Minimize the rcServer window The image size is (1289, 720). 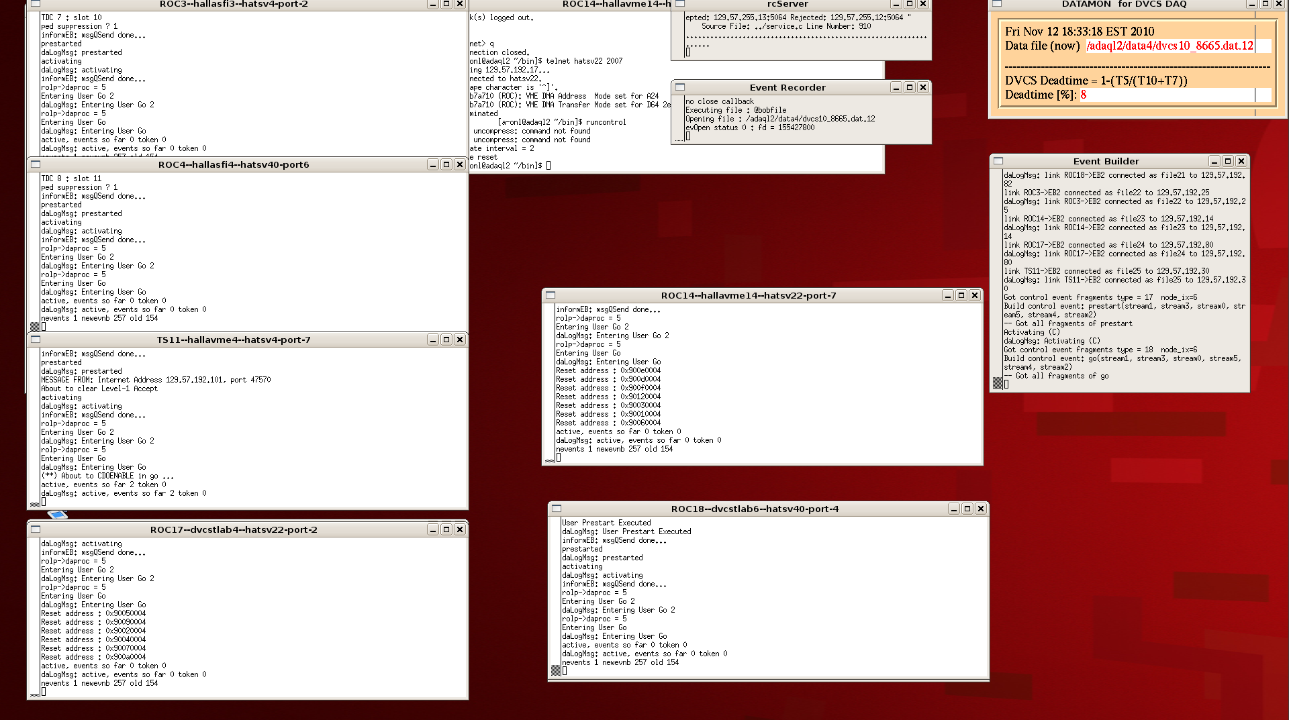click(x=896, y=4)
